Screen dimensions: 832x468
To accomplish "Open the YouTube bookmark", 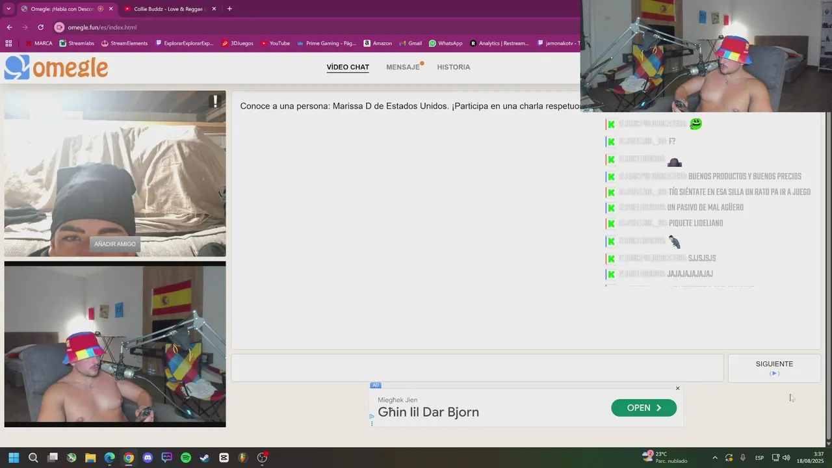I will tap(276, 44).
